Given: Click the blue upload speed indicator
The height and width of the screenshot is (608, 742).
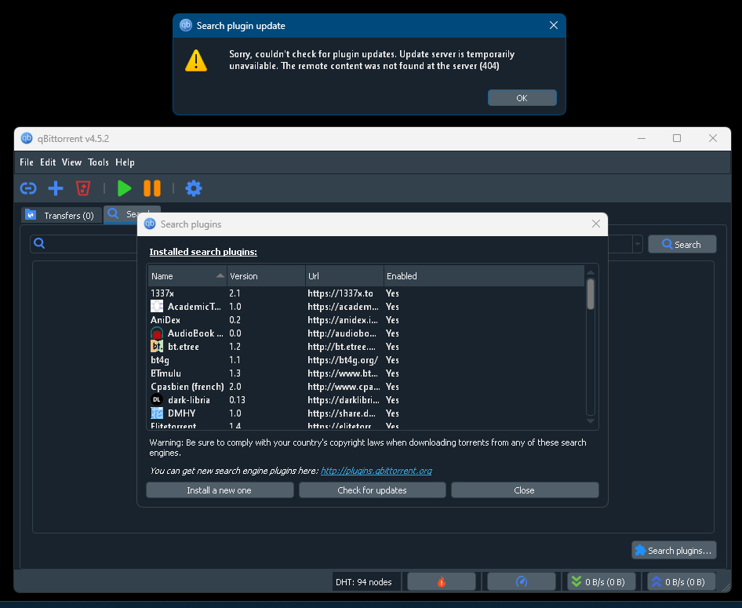Looking at the screenshot, I should point(681,582).
